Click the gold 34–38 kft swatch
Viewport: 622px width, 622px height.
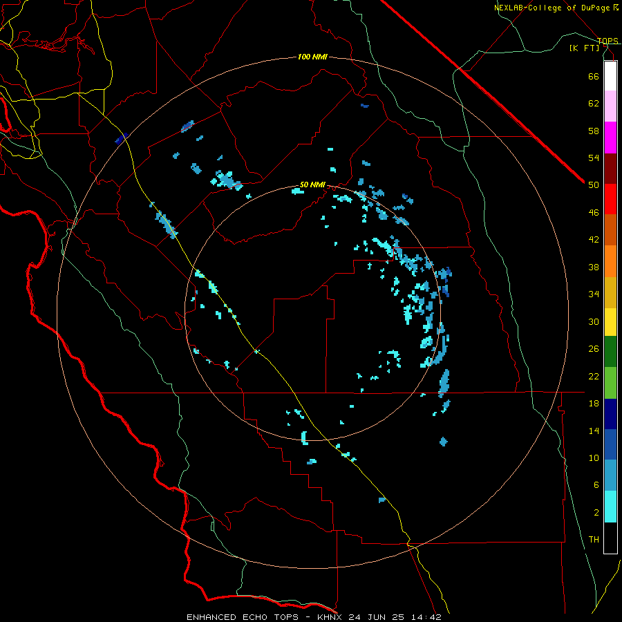(x=610, y=293)
